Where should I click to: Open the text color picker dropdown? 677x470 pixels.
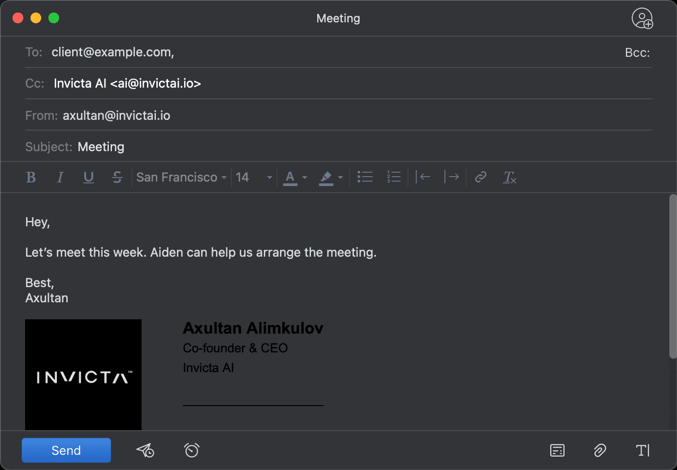coord(305,178)
